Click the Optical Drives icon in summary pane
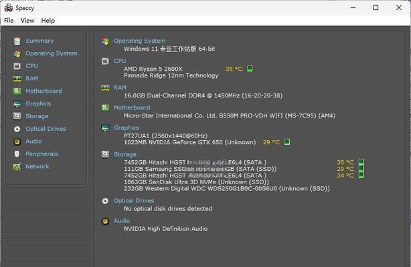Screen dimensions: 411x267 click(105, 201)
